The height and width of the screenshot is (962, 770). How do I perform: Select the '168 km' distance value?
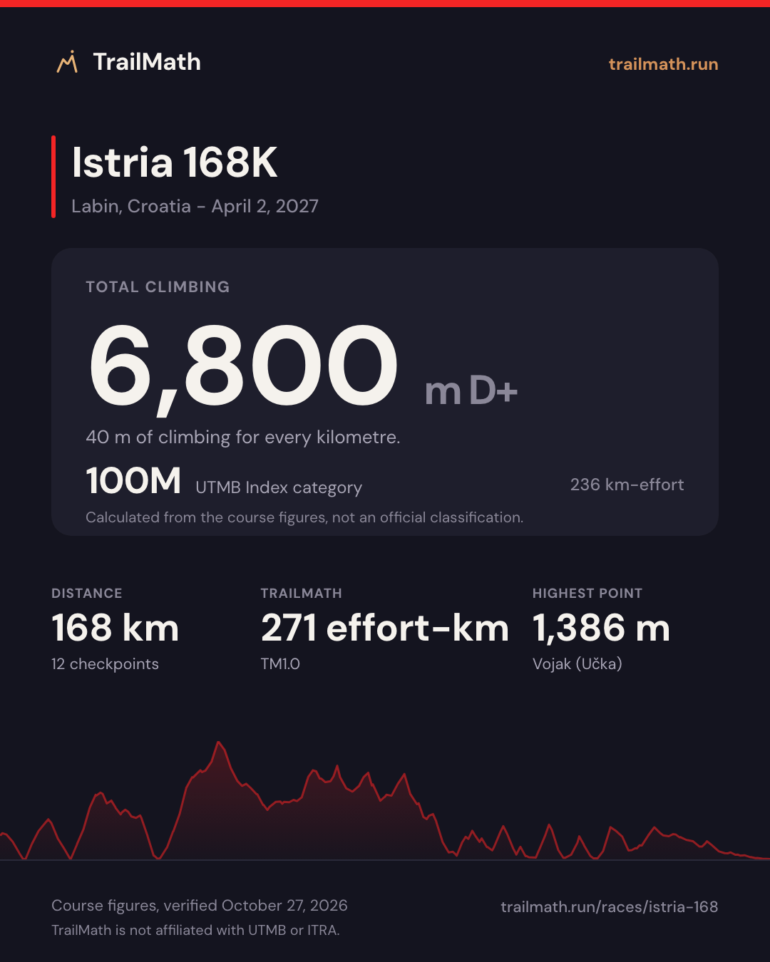(115, 628)
